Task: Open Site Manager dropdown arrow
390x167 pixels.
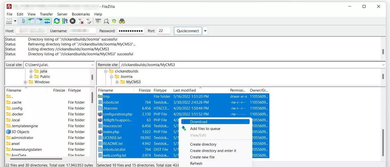Action: click(x=15, y=21)
